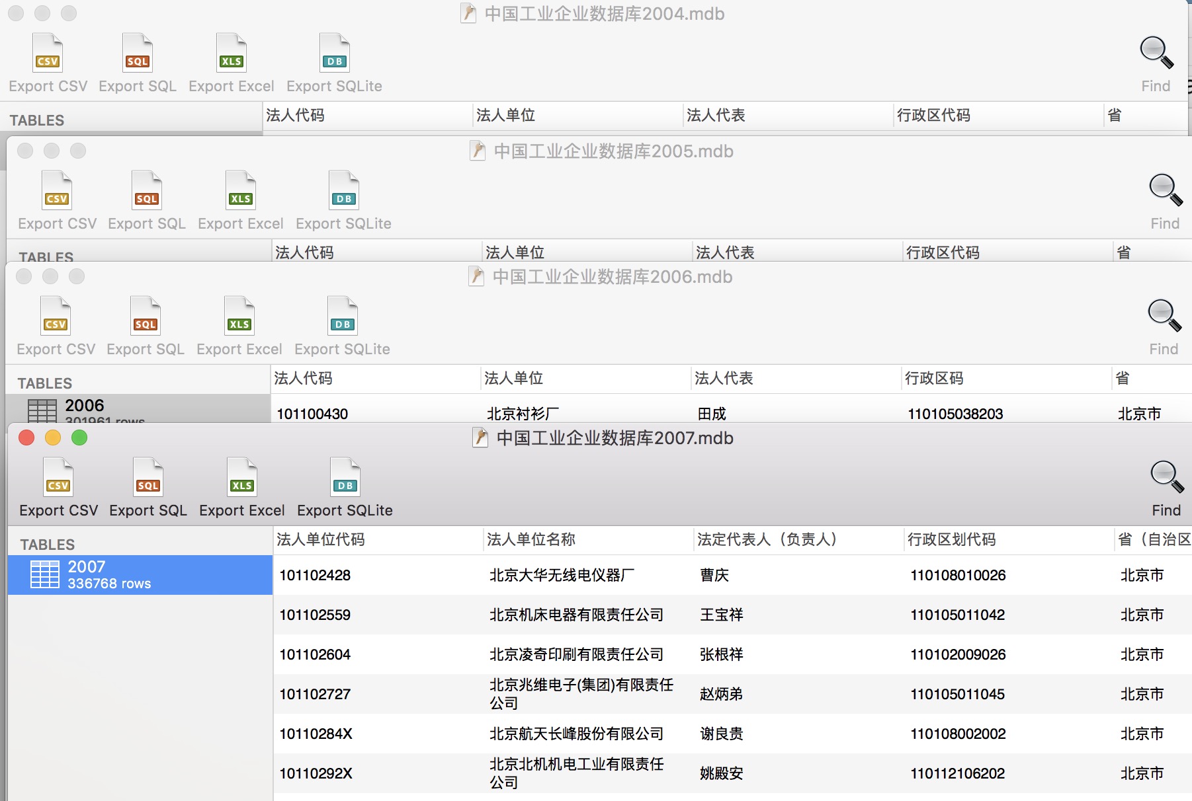This screenshot has width=1192, height=801.
Task: Click the 法人单位名称 column header
Action: pos(531,540)
